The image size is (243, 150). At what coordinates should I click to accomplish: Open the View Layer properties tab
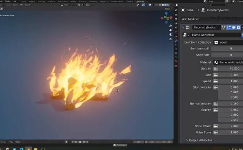tap(176, 23)
